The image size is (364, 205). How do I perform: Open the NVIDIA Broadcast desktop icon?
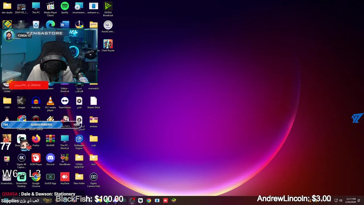(x=108, y=9)
